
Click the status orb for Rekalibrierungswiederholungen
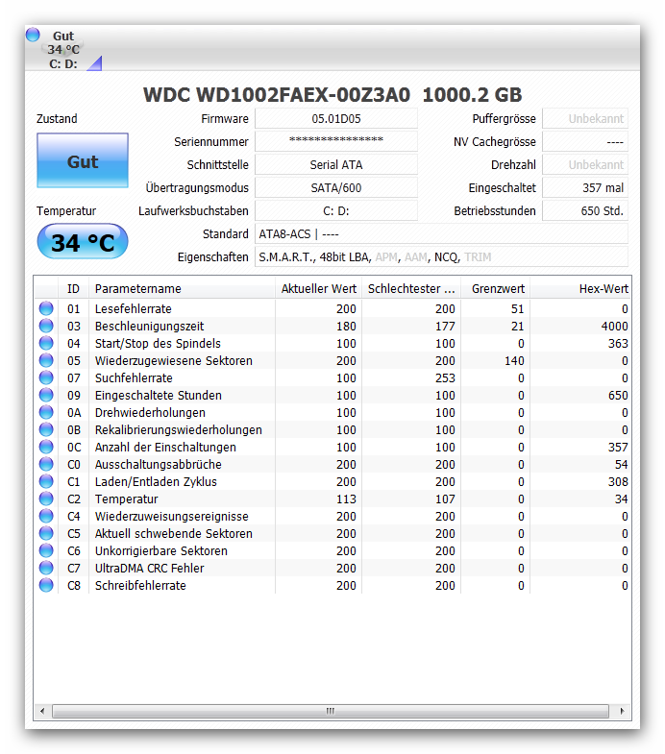[x=46, y=429]
